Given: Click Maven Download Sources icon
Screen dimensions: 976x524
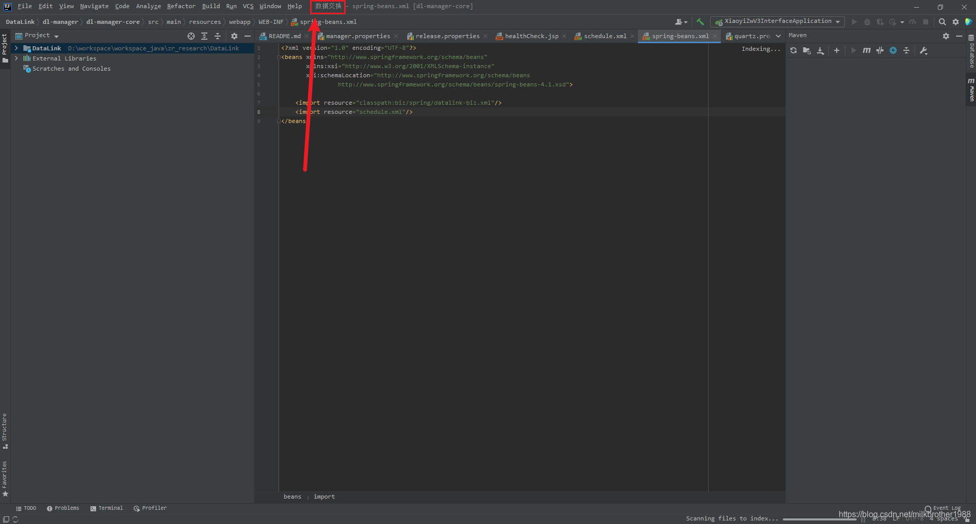Looking at the screenshot, I should click(820, 50).
